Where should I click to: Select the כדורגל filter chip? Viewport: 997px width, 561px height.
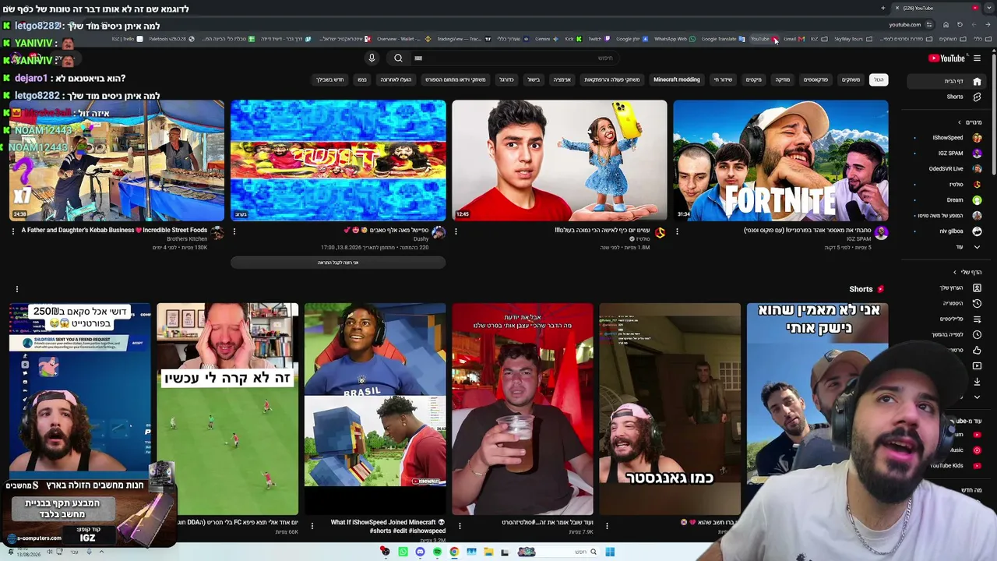pos(506,79)
